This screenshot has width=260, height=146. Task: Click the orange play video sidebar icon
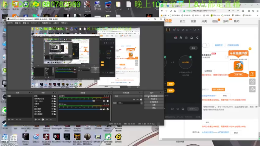point(253,74)
